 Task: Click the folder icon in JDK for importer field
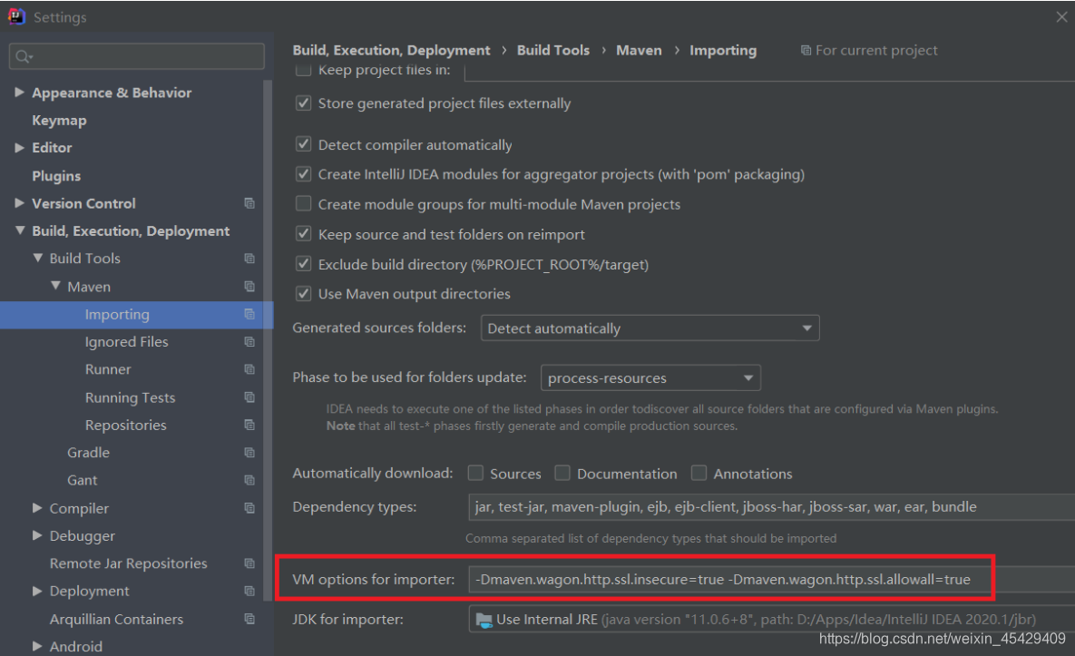(484, 620)
